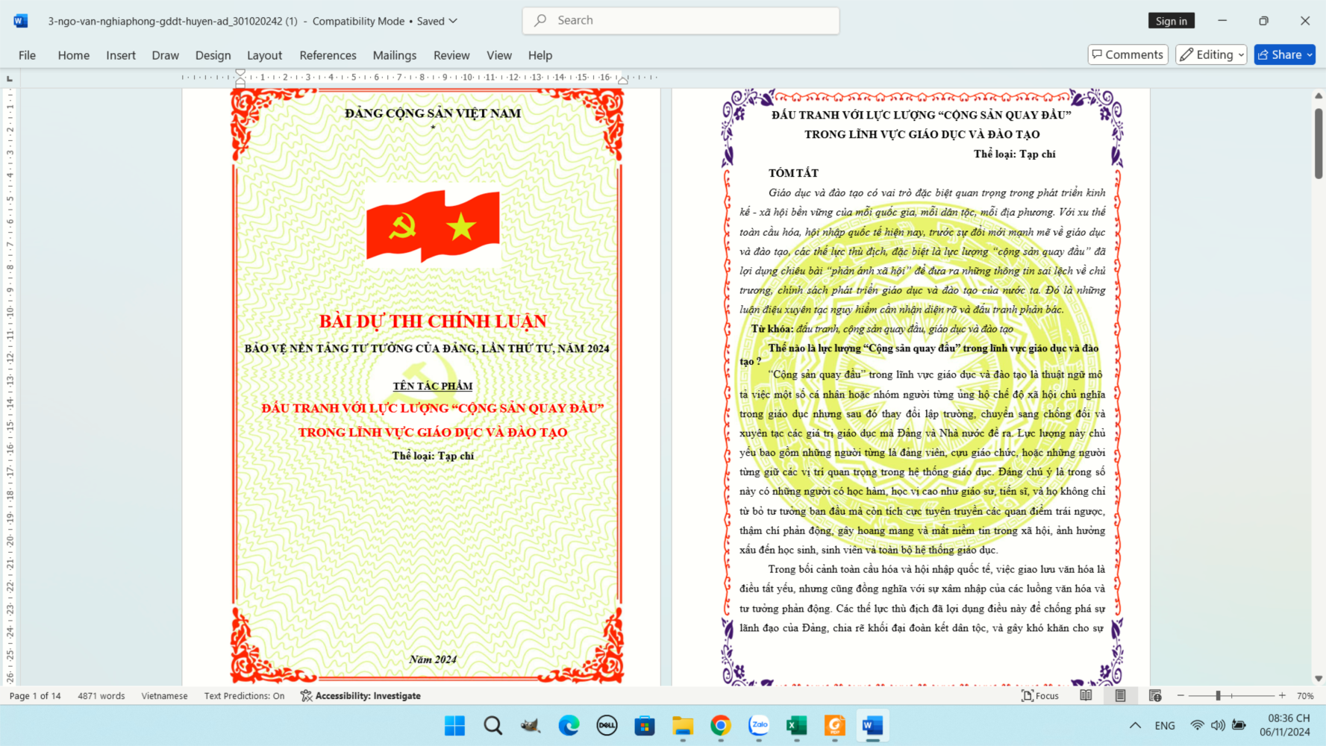
Task: Open Zalo from the taskbar
Action: [x=759, y=725]
